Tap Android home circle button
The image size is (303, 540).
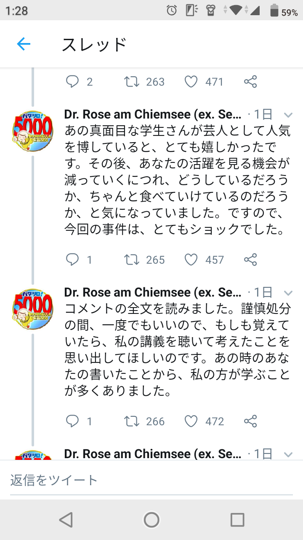click(151, 520)
